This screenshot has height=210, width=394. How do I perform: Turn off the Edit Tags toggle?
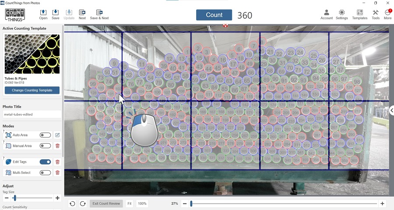[45, 162]
